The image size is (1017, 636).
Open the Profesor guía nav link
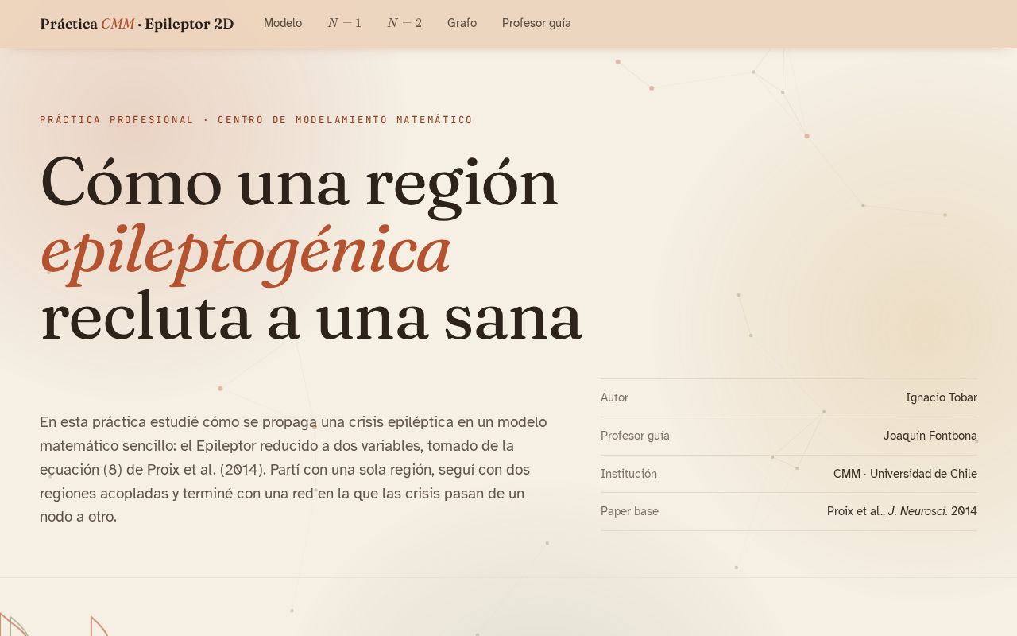[x=536, y=23]
